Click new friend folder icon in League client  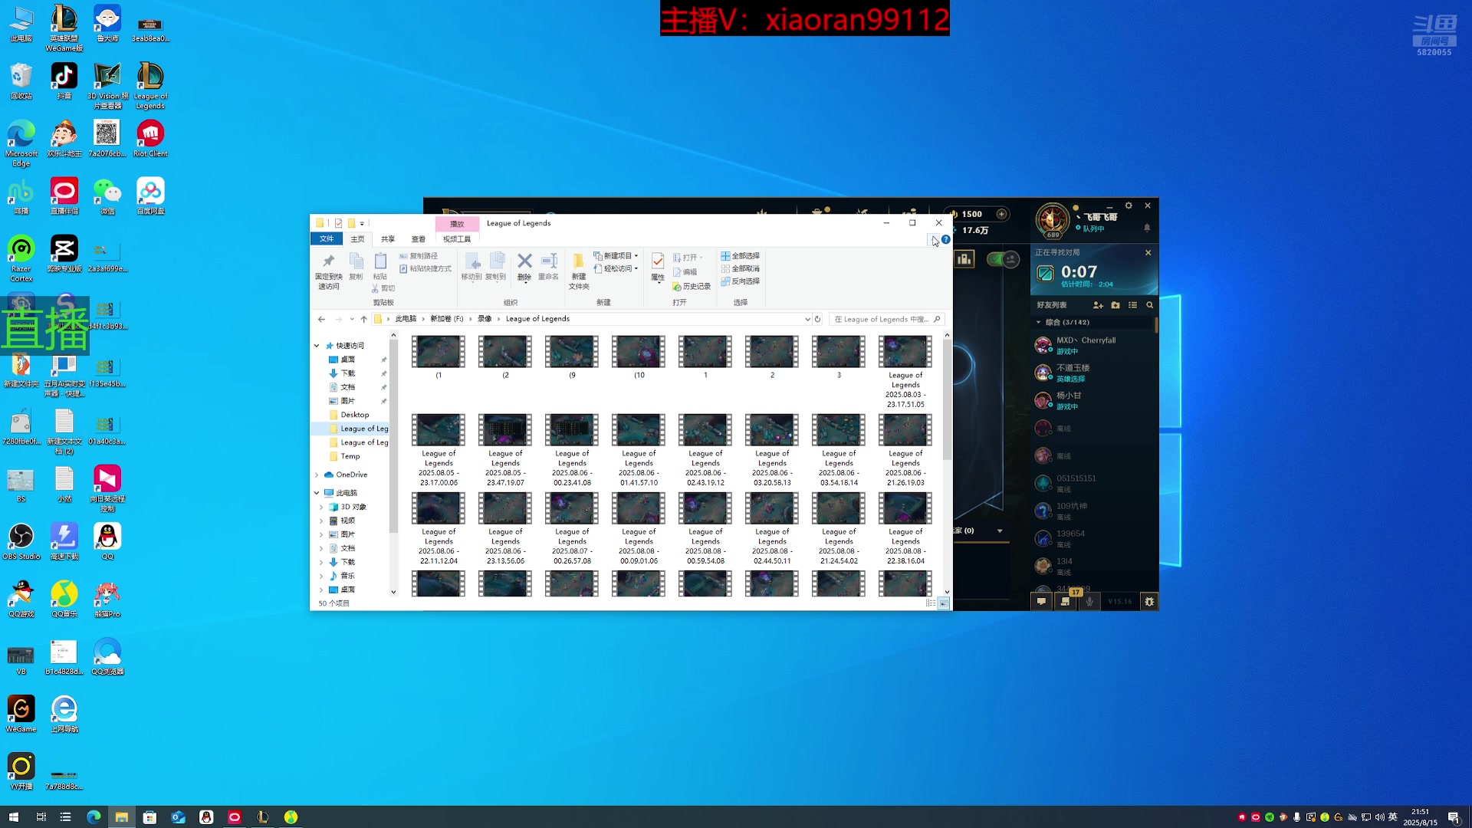pos(1115,305)
